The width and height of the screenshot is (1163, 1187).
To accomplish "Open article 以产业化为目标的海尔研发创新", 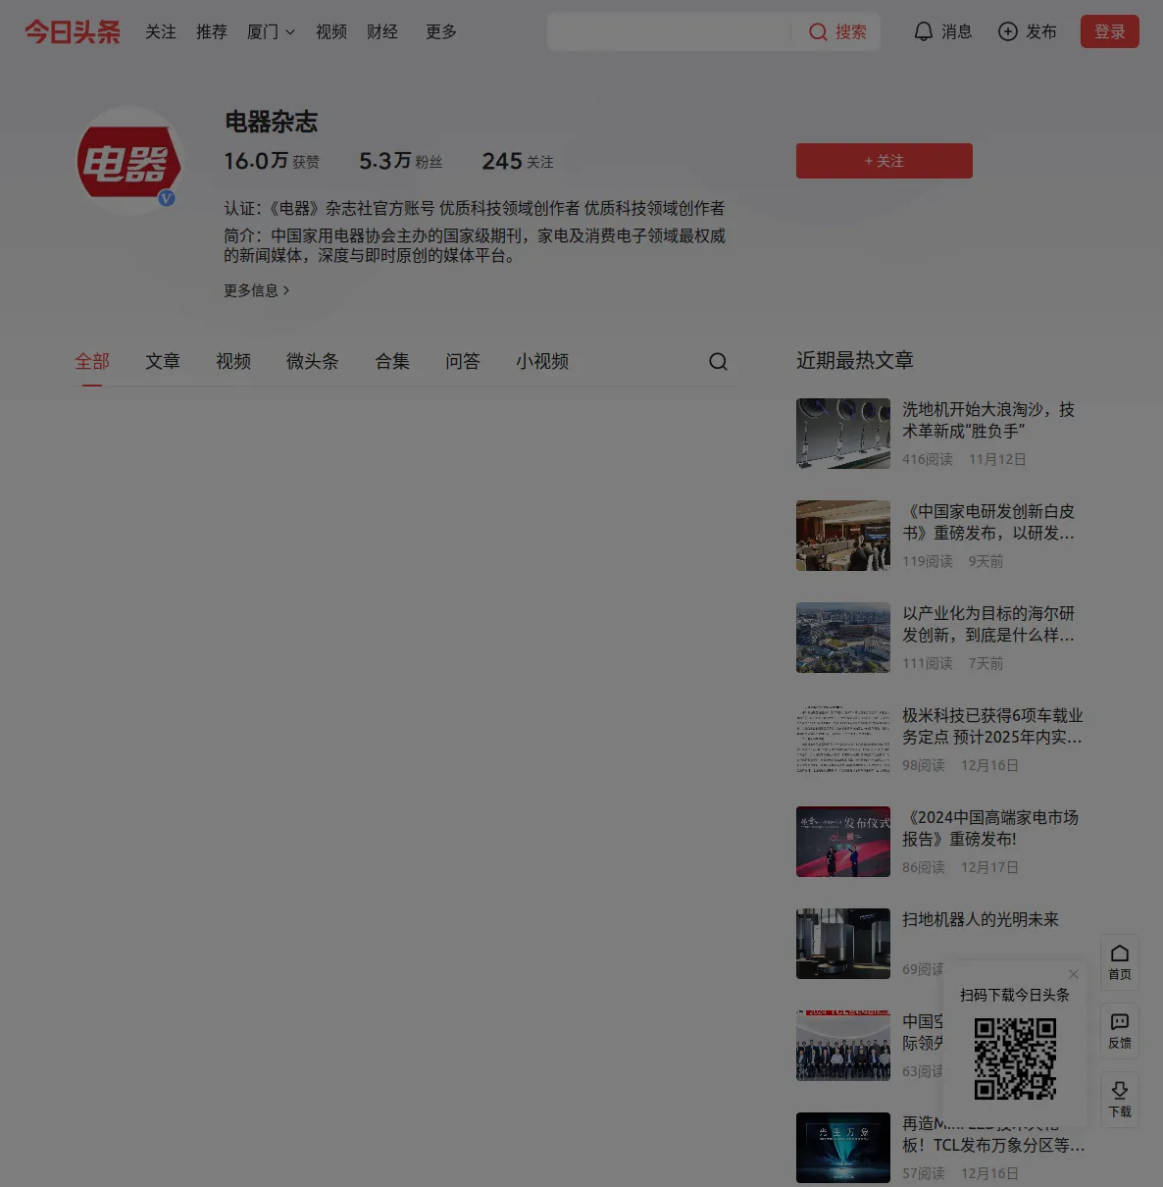I will (988, 624).
